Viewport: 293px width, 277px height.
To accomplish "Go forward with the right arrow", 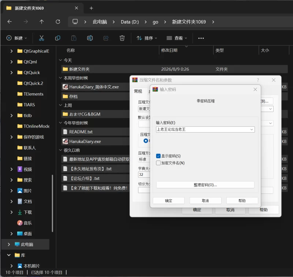I will [26, 22].
